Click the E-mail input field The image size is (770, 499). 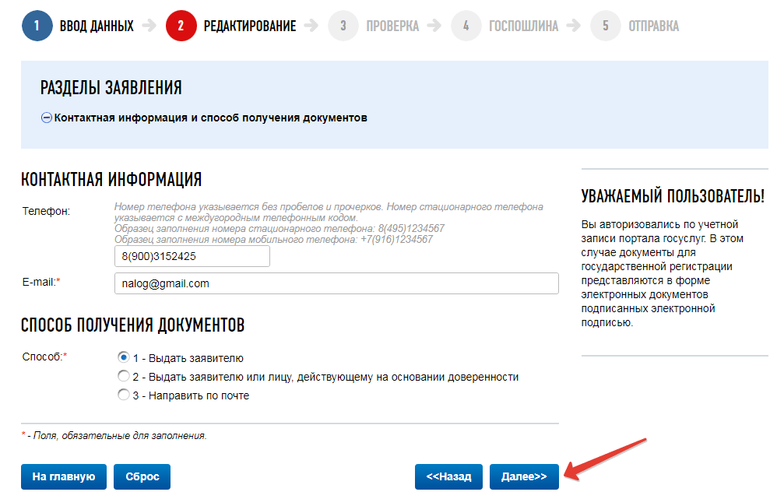click(336, 283)
